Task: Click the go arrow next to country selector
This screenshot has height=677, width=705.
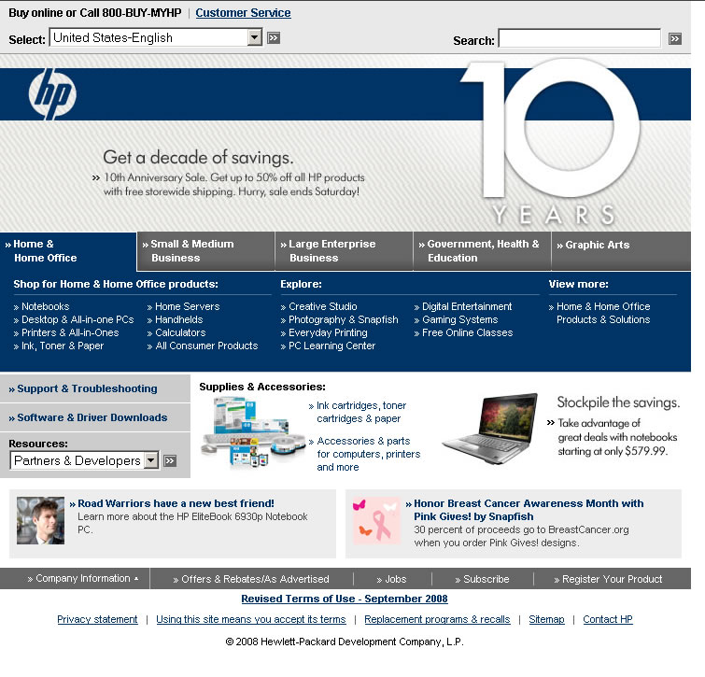Action: pyautogui.click(x=274, y=38)
